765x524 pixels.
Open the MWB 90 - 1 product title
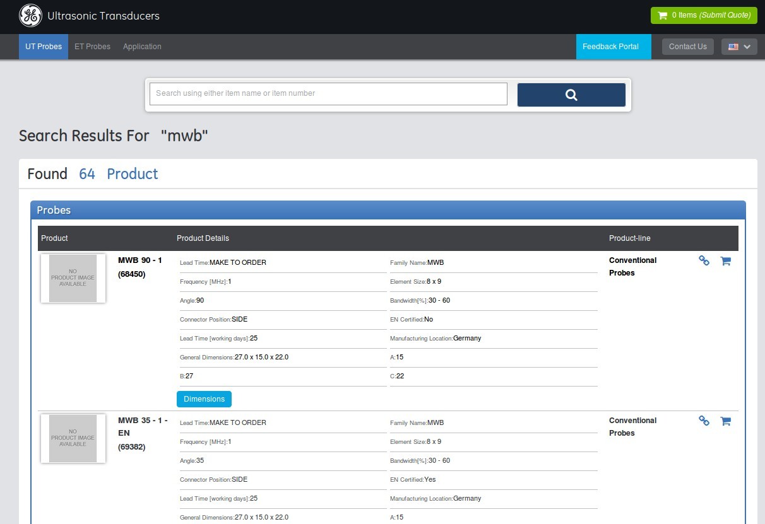pos(140,260)
